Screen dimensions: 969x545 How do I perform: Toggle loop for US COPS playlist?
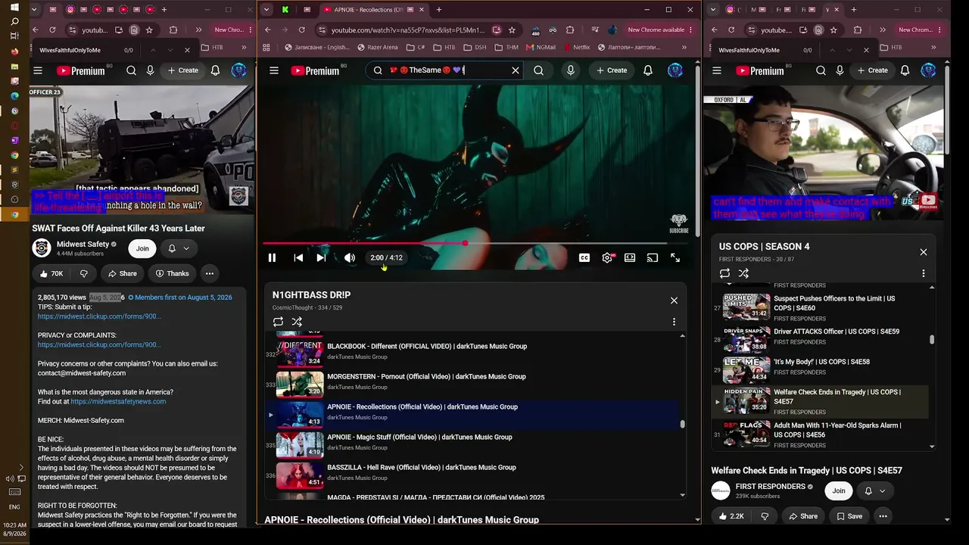pyautogui.click(x=724, y=273)
